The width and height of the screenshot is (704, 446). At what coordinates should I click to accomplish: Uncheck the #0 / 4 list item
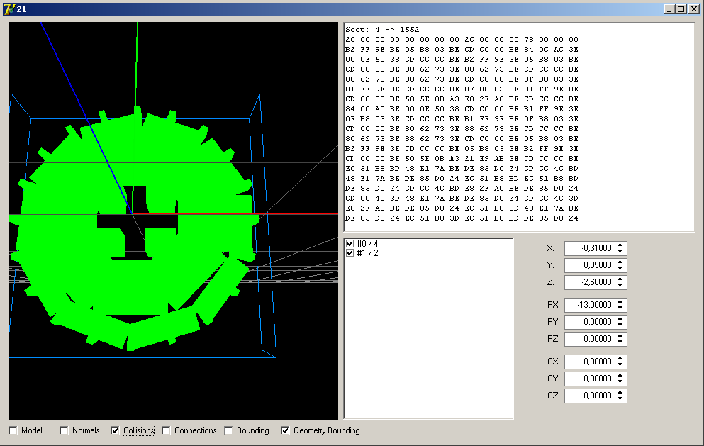(350, 243)
